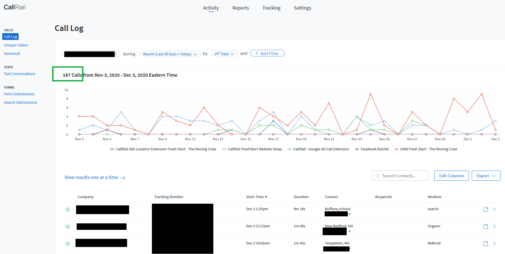Expand the Days grouping dropdown
505x254 pixels.
(x=224, y=54)
